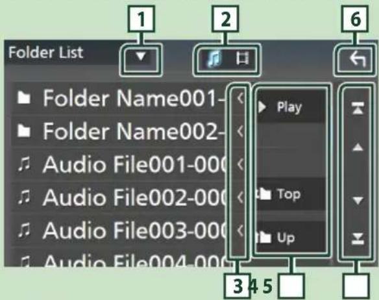
Task: Jump to the bottom of the list
Action: [x=358, y=239]
